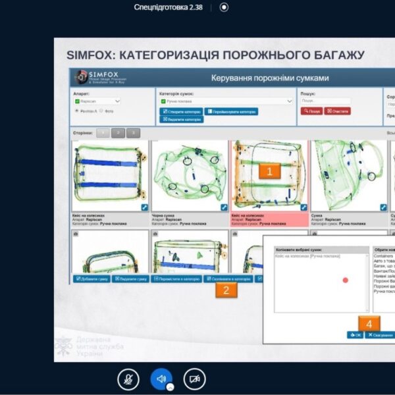The image size is (395, 395).
Task: Click camera icon on thumbnail below Чорна сумка
Action: 155,234
